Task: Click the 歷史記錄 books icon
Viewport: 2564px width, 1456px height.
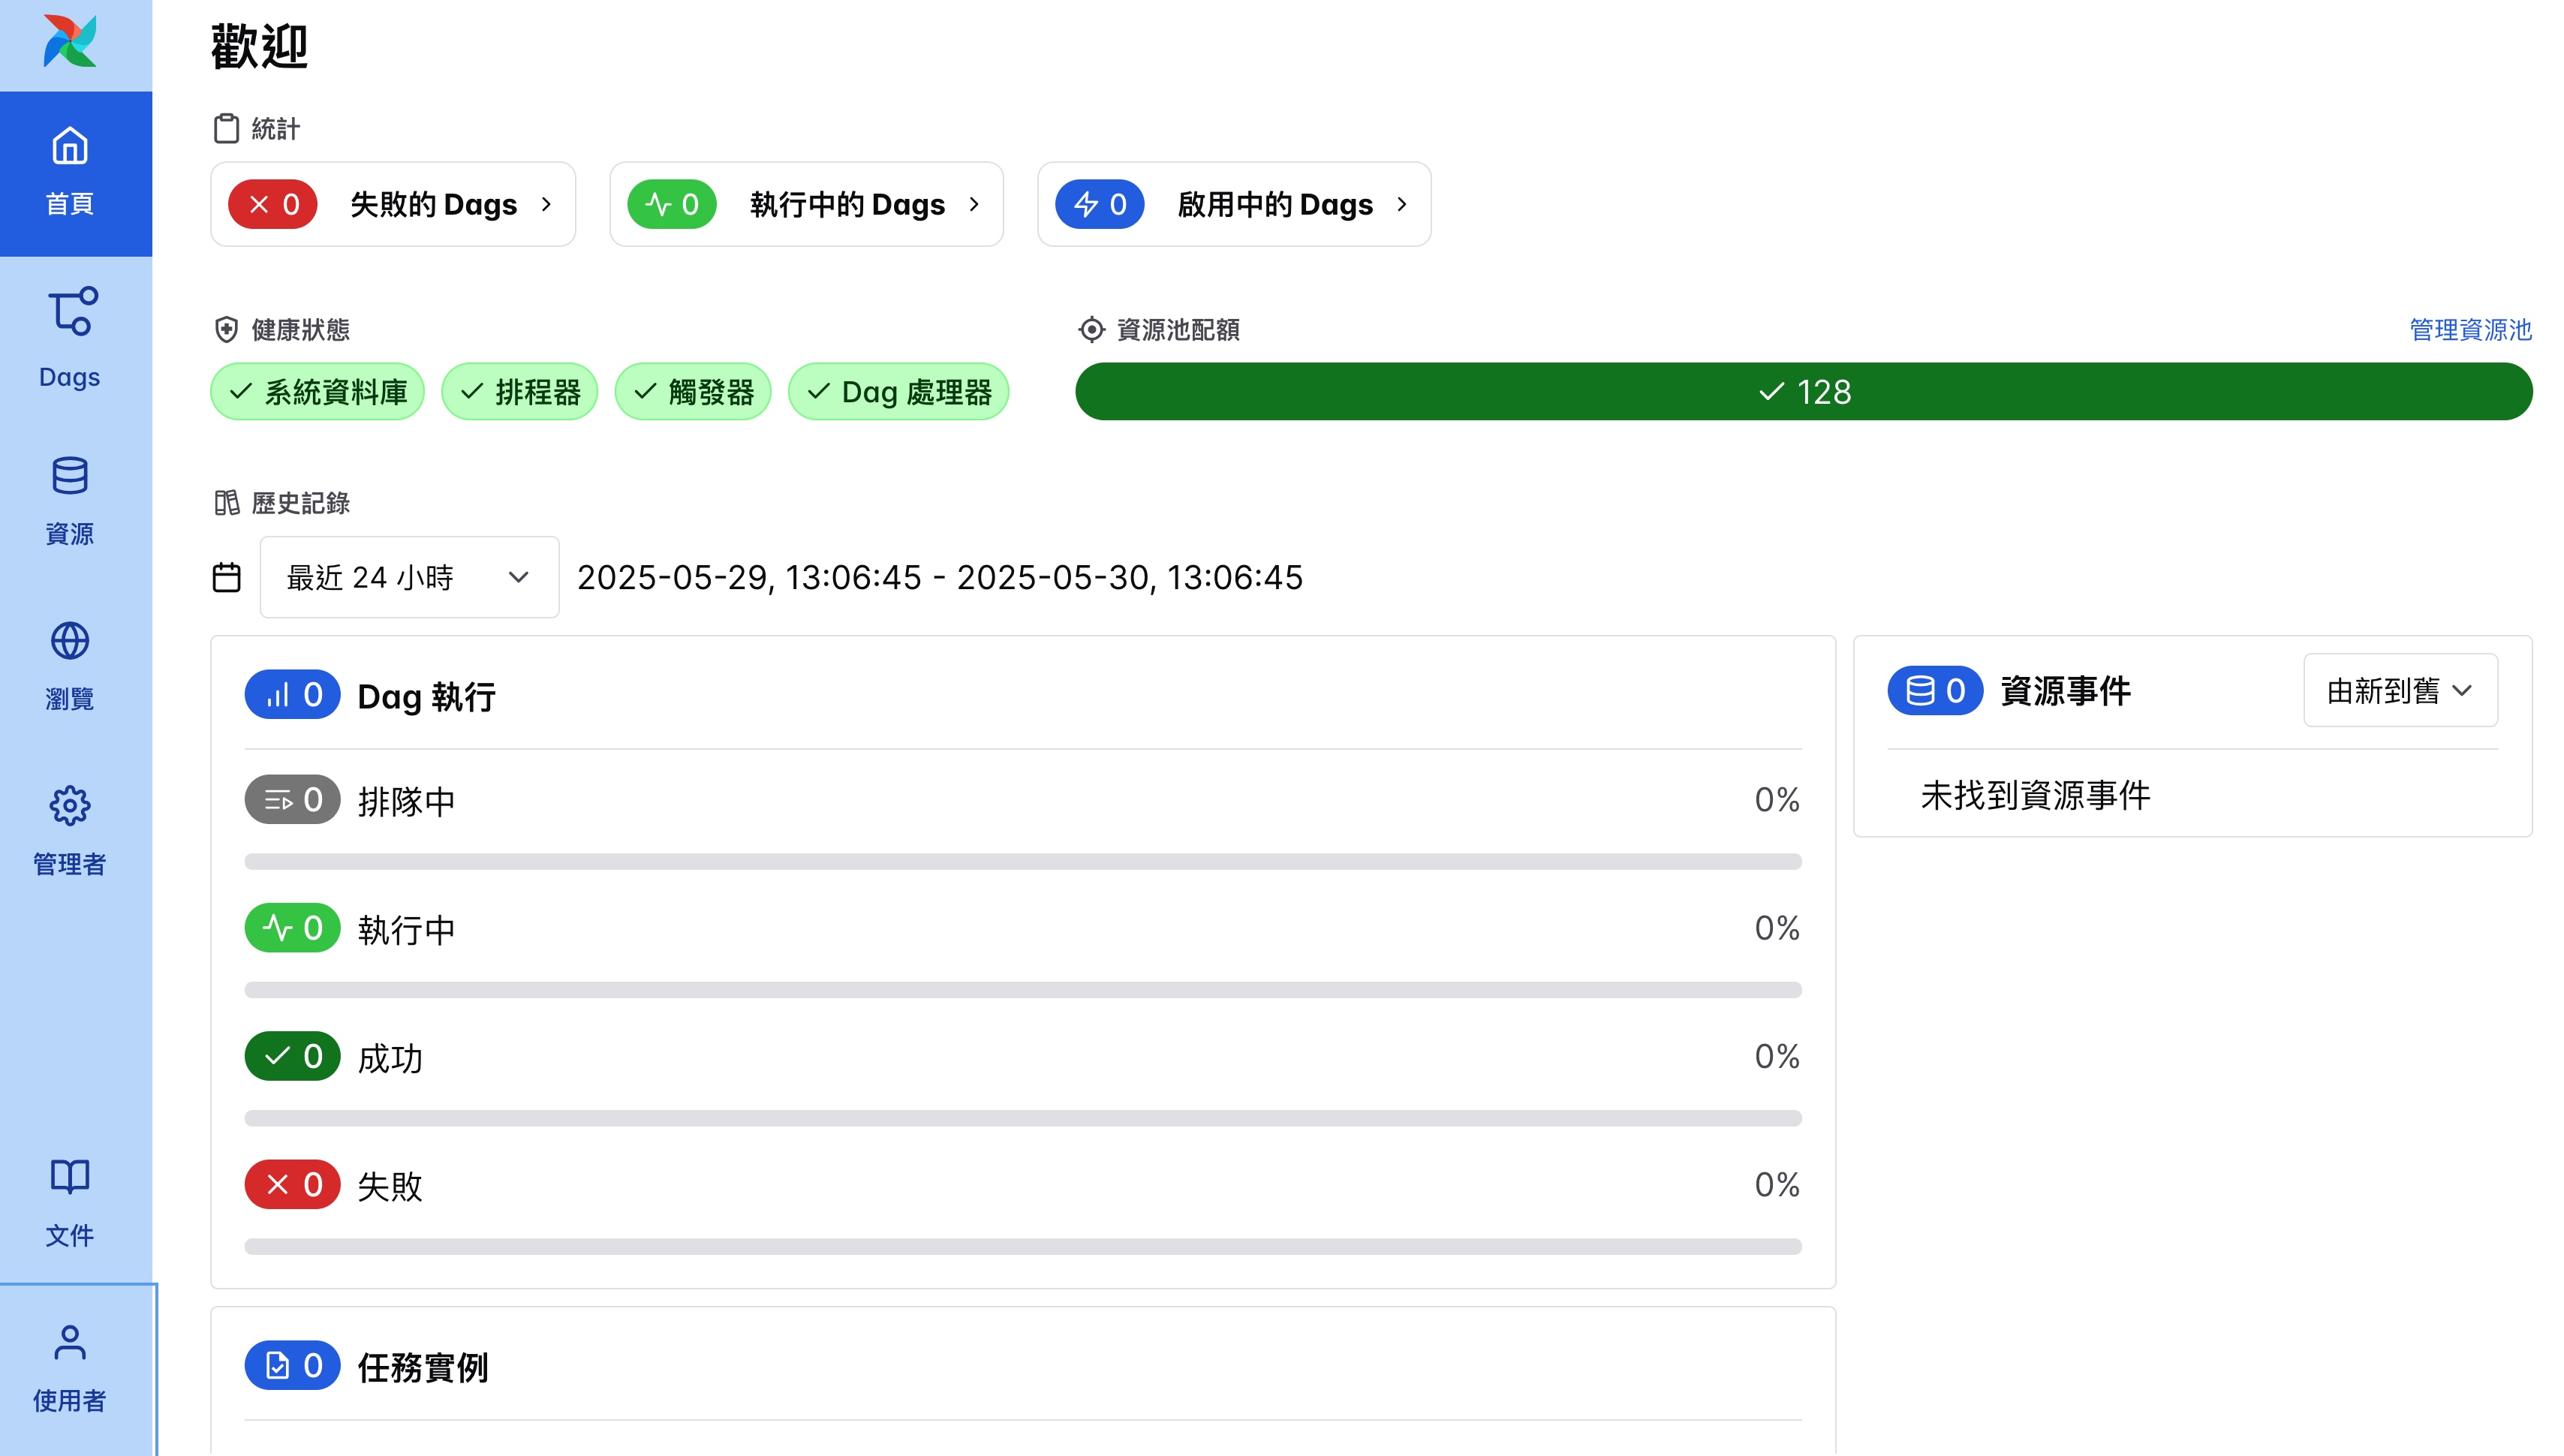Action: pos(226,502)
